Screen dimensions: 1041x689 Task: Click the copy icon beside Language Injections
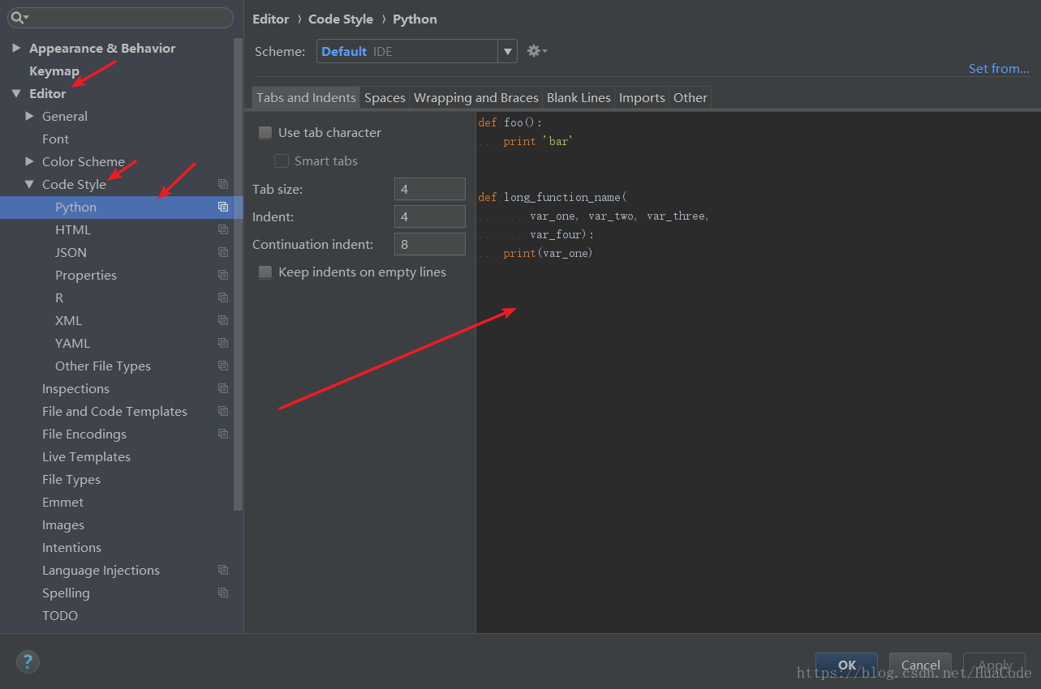click(223, 570)
